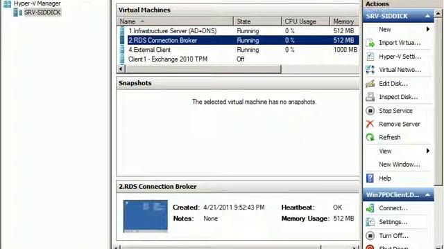Click the Infrastructure Server VM icon
Viewport: 444px width, 249px height.
122,30
